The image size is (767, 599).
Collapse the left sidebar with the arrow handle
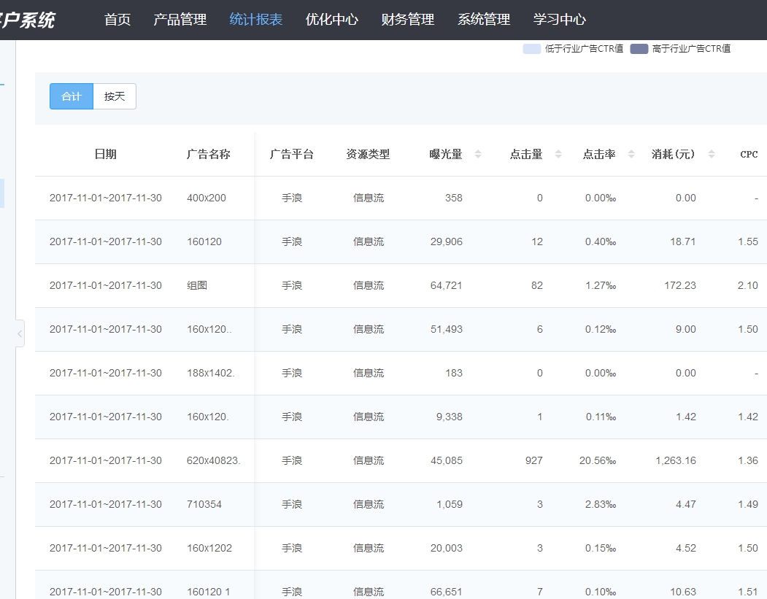coord(20,334)
